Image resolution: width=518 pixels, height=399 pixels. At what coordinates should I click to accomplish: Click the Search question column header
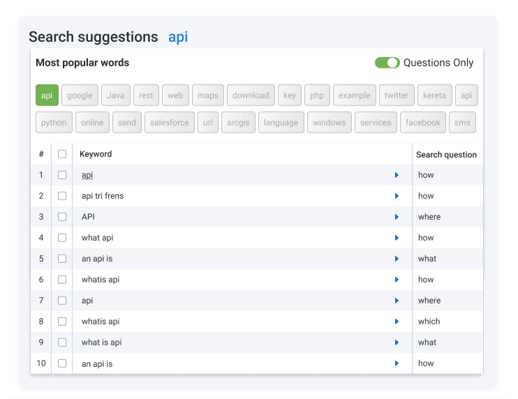coord(446,155)
